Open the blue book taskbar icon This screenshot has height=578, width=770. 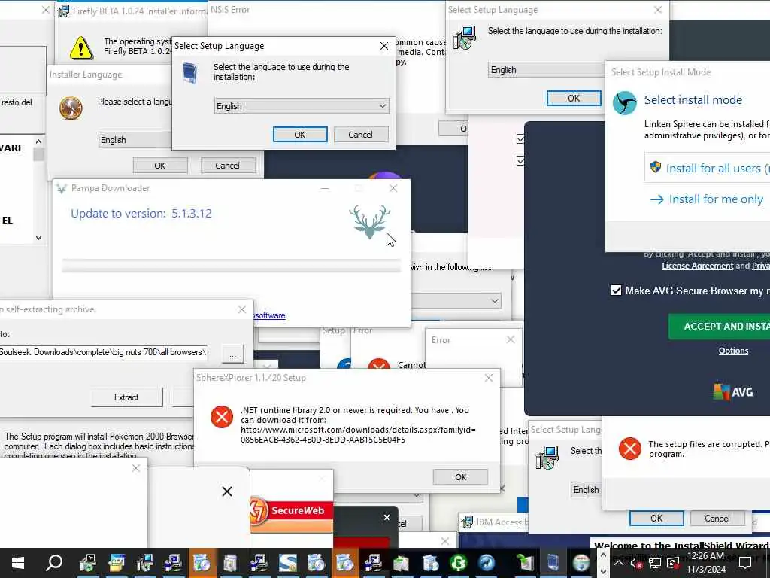click(x=553, y=563)
